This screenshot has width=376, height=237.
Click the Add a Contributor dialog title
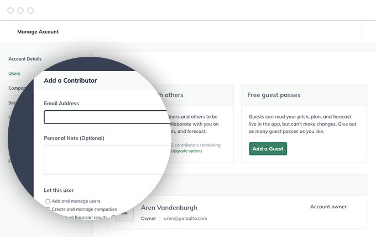tap(70, 80)
